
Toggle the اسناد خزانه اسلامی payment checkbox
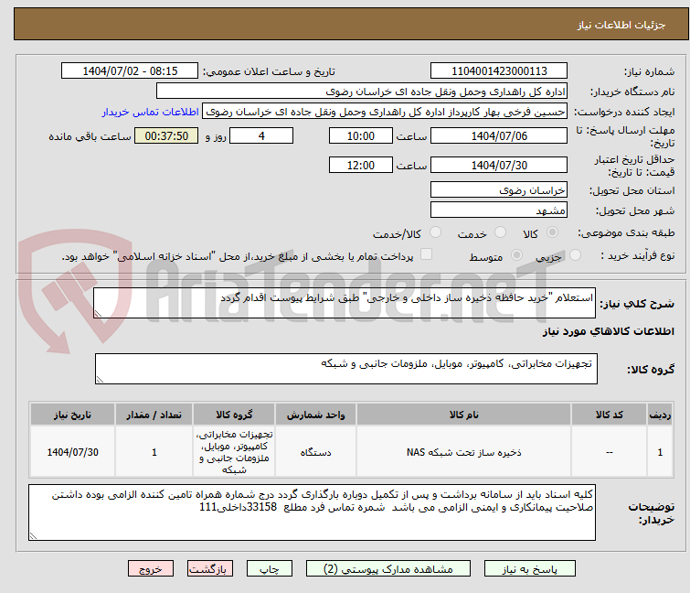(x=426, y=254)
